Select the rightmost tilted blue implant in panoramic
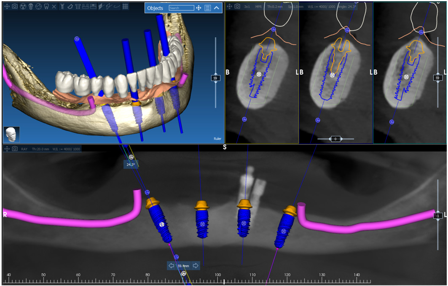Screen dimensions: 448x286 [x=284, y=230]
